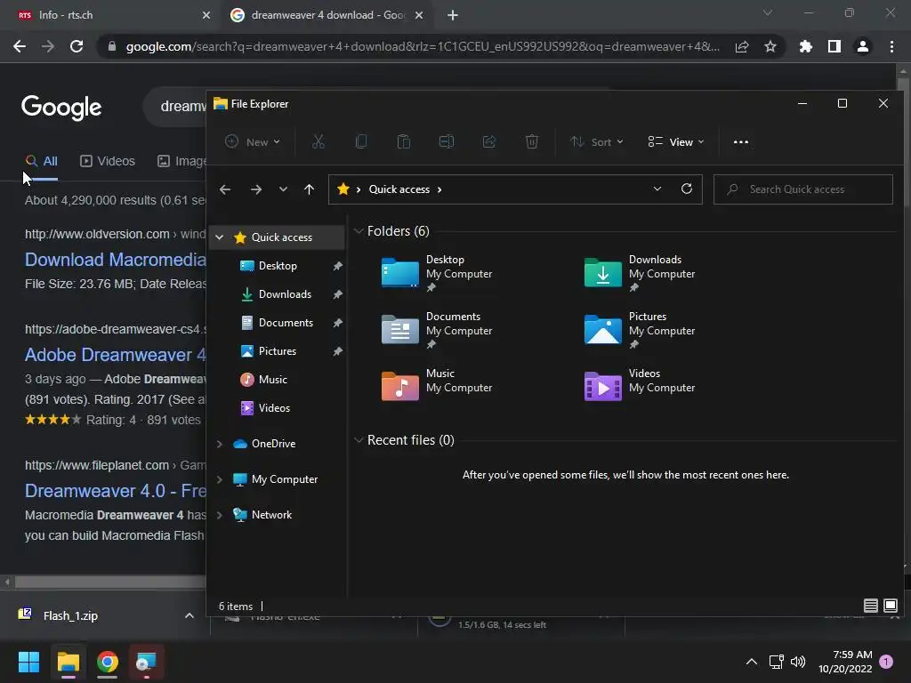Open the Videos folder in Folders list
This screenshot has height=683, width=911.
pyautogui.click(x=640, y=386)
